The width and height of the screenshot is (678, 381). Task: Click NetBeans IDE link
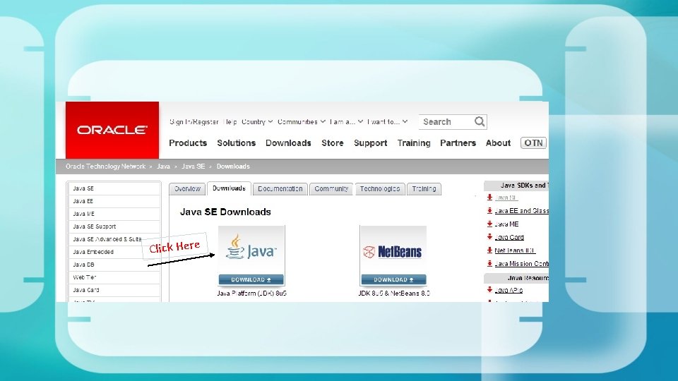pos(515,250)
